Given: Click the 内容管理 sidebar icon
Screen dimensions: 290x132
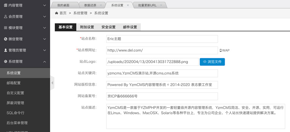Looking at the screenshot, I should 5,5.
